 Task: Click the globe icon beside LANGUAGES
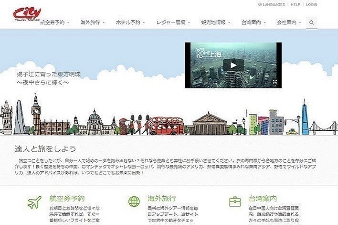click(260, 5)
